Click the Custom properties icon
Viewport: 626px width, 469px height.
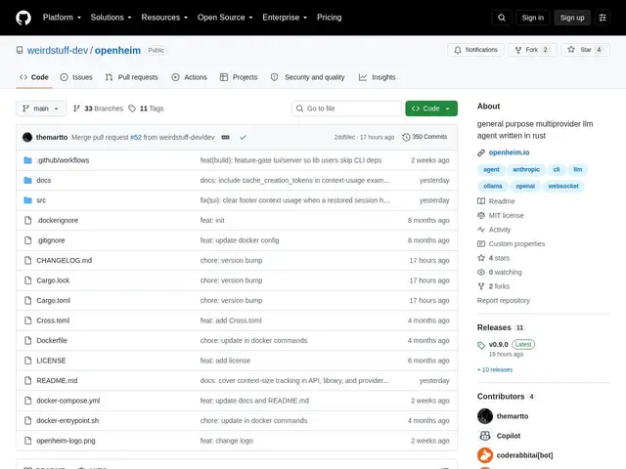coord(481,243)
